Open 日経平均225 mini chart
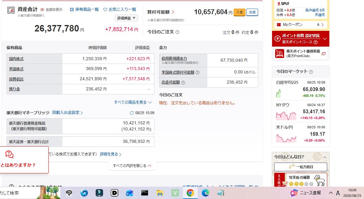Image resolution: width=364 pixels, height=199 pixels. click(279, 93)
